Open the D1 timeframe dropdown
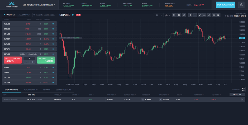Image resolution: width=248 pixels, height=125 pixels. point(159,15)
